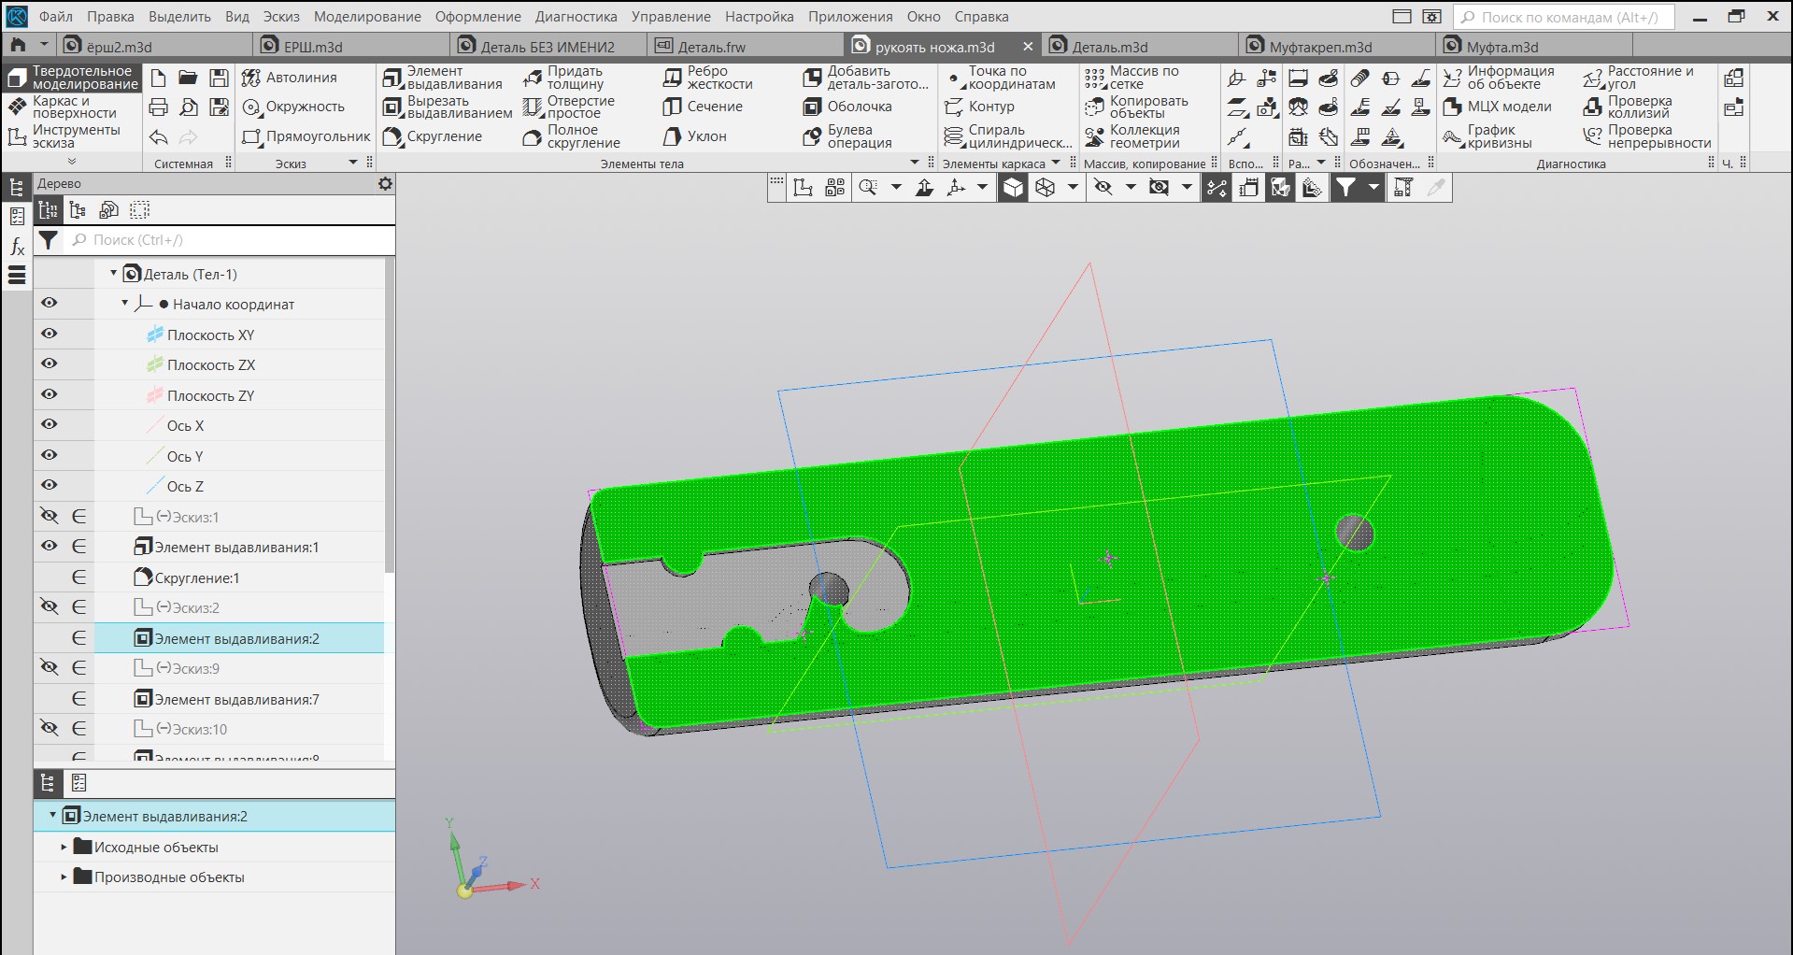Image resolution: width=1793 pixels, height=955 pixels.
Task: Expand the Производные объекты folder
Action: pos(64,877)
